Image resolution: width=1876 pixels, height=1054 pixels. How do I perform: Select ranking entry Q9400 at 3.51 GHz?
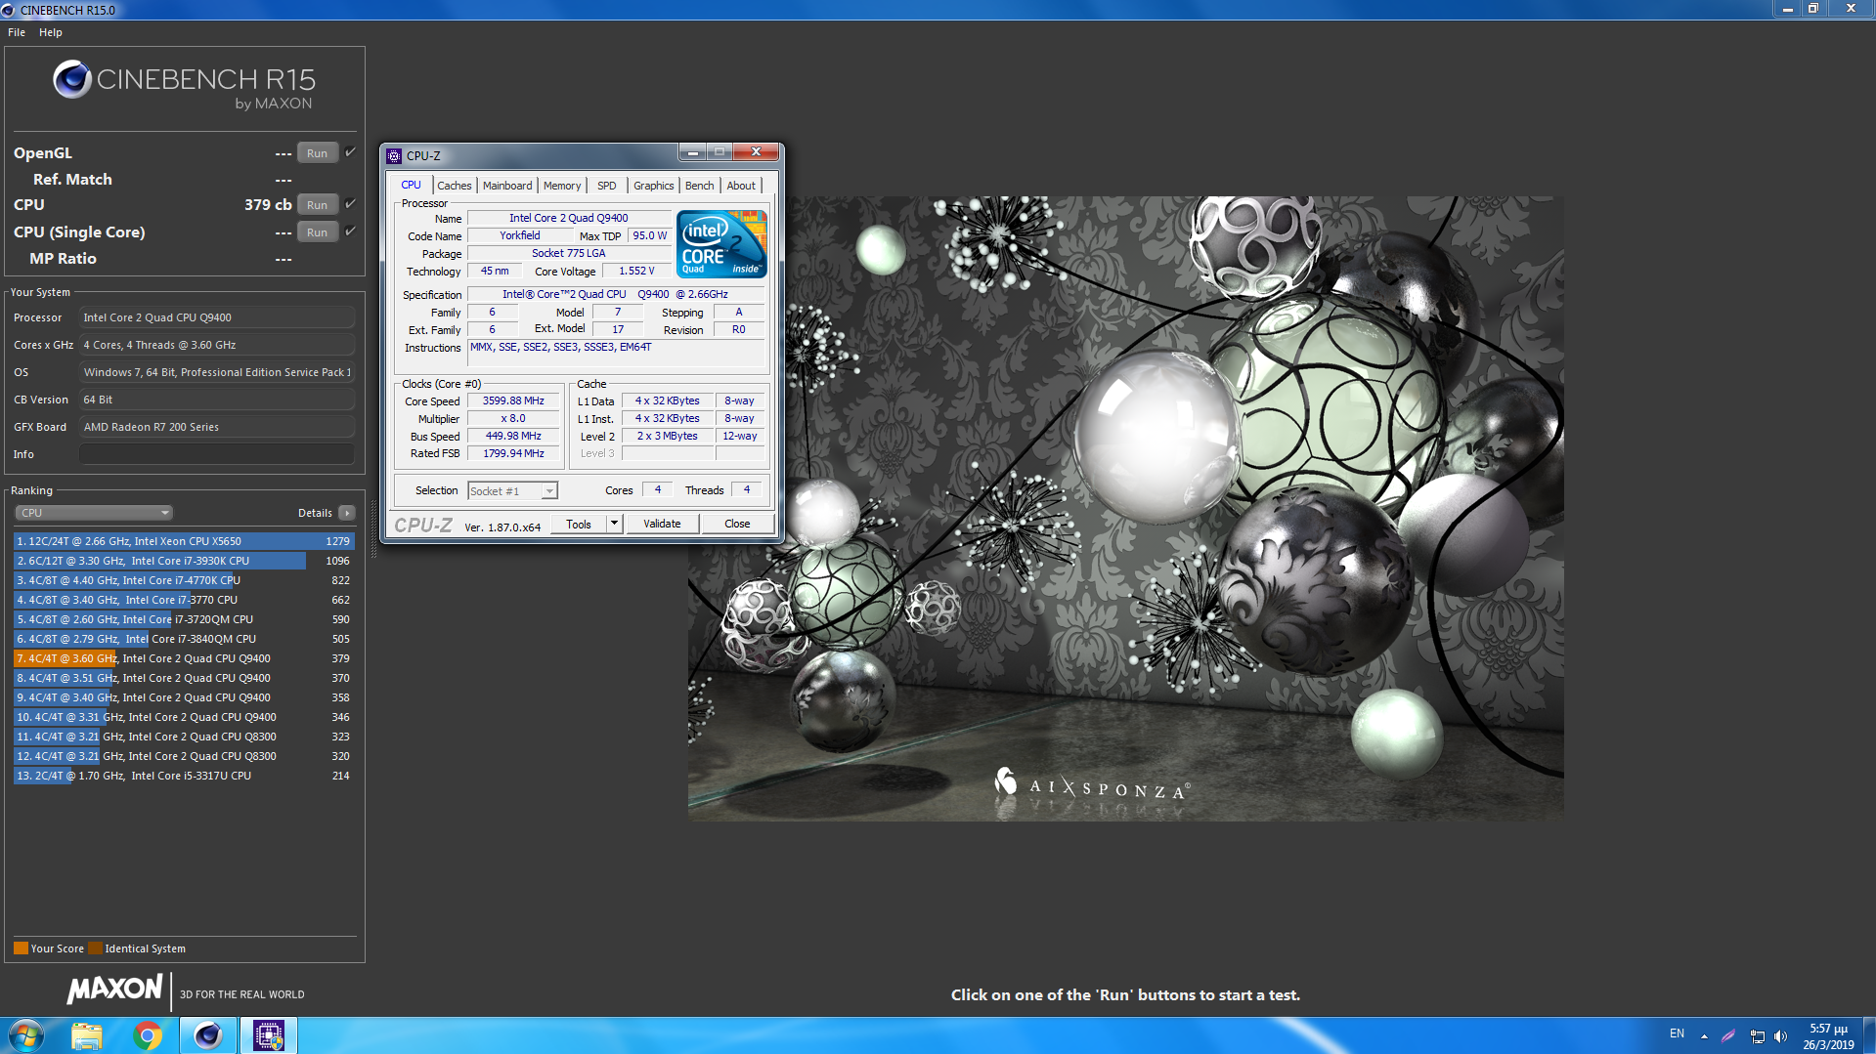coord(184,678)
